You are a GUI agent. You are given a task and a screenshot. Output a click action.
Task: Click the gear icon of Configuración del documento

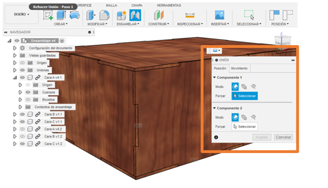click(23, 48)
